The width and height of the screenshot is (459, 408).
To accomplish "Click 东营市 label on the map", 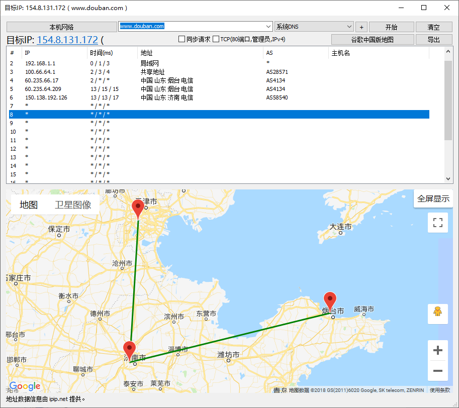I will pyautogui.click(x=206, y=314).
